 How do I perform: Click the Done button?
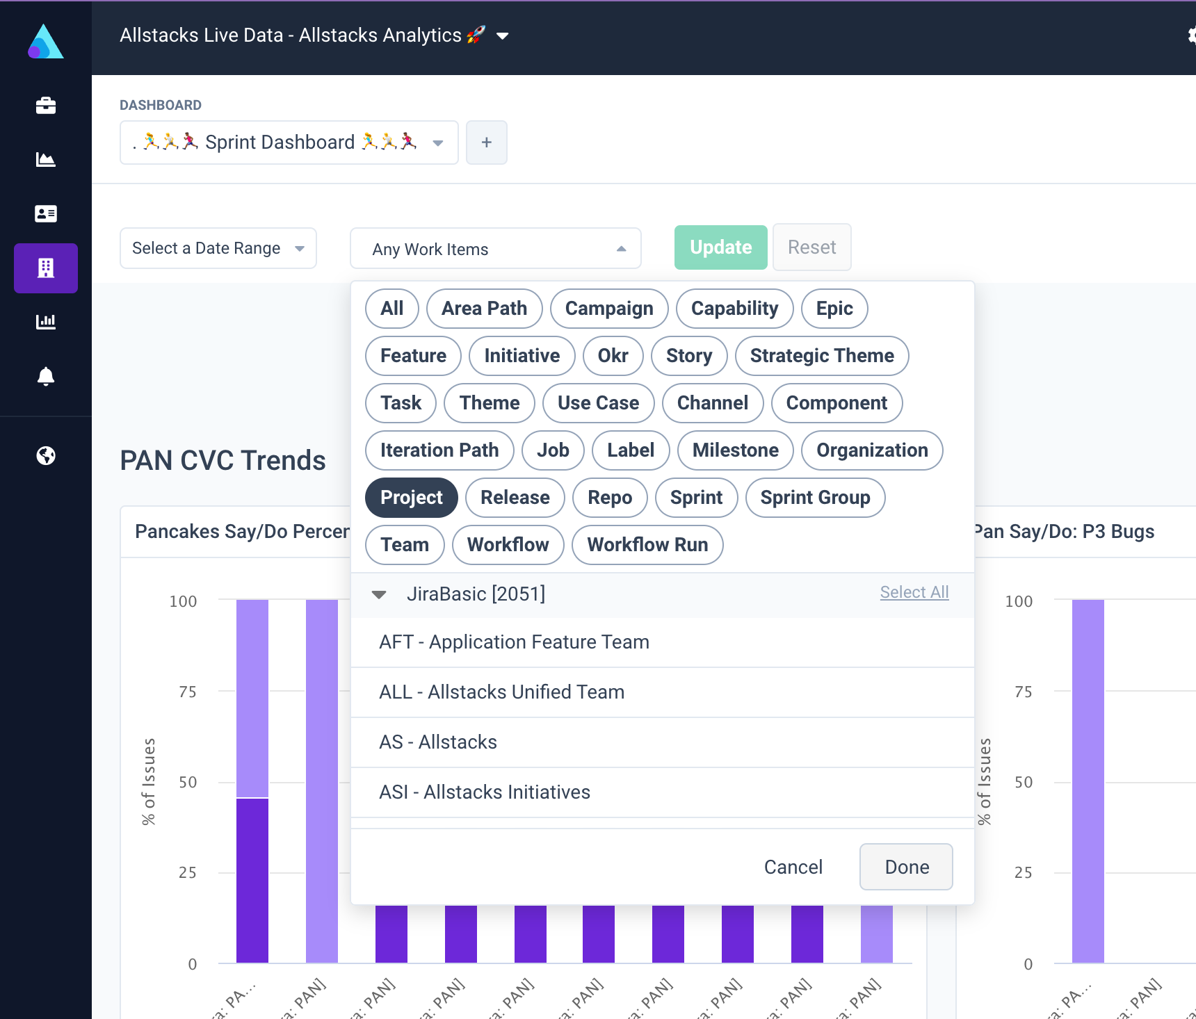tap(907, 867)
